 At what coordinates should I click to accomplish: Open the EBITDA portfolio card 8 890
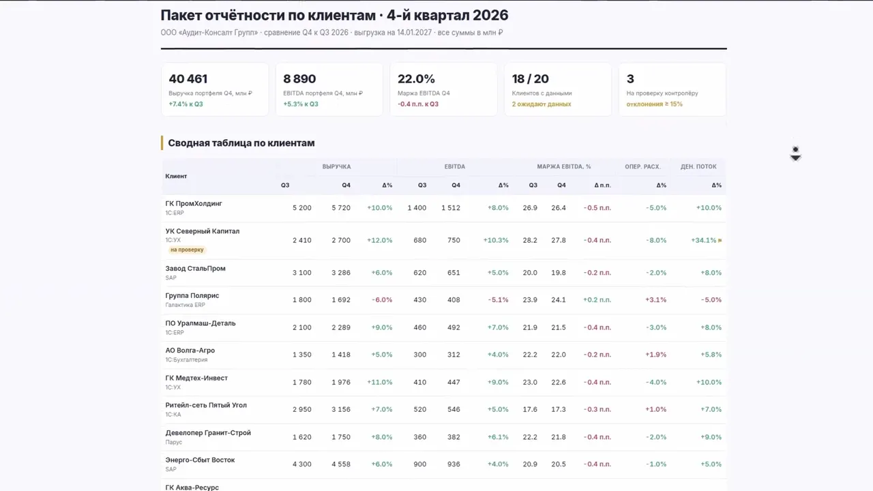329,89
